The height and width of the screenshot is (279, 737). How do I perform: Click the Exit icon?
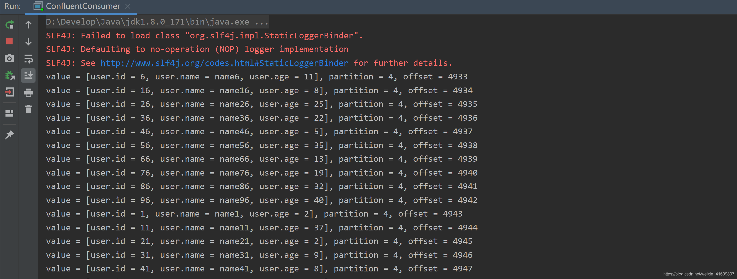point(9,92)
